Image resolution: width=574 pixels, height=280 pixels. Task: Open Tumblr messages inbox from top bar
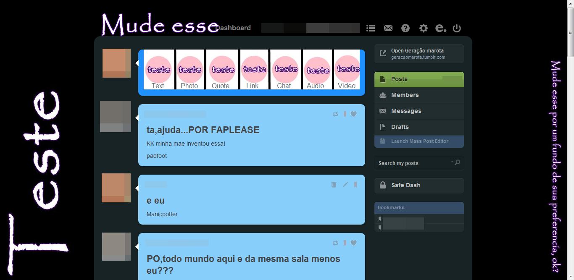tap(388, 28)
